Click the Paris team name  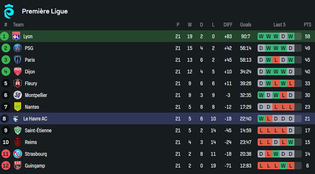[x=29, y=60]
